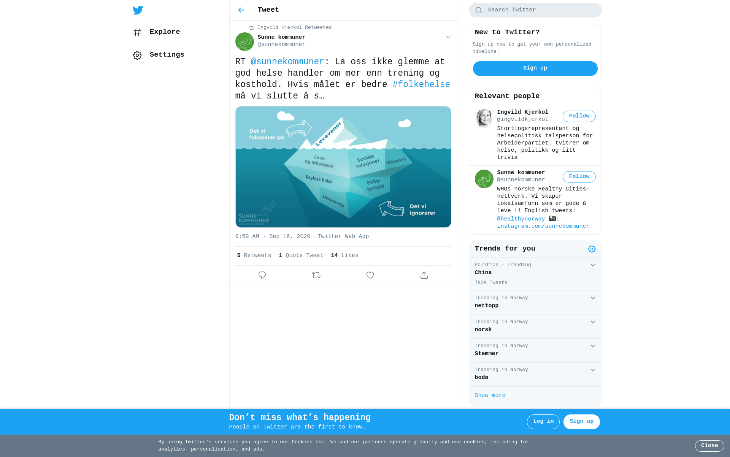Click Sunne kommuner avatar on the tweet

(244, 41)
